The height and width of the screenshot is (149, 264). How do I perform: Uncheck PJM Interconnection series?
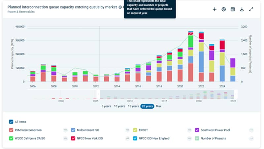pyautogui.click(x=11, y=130)
